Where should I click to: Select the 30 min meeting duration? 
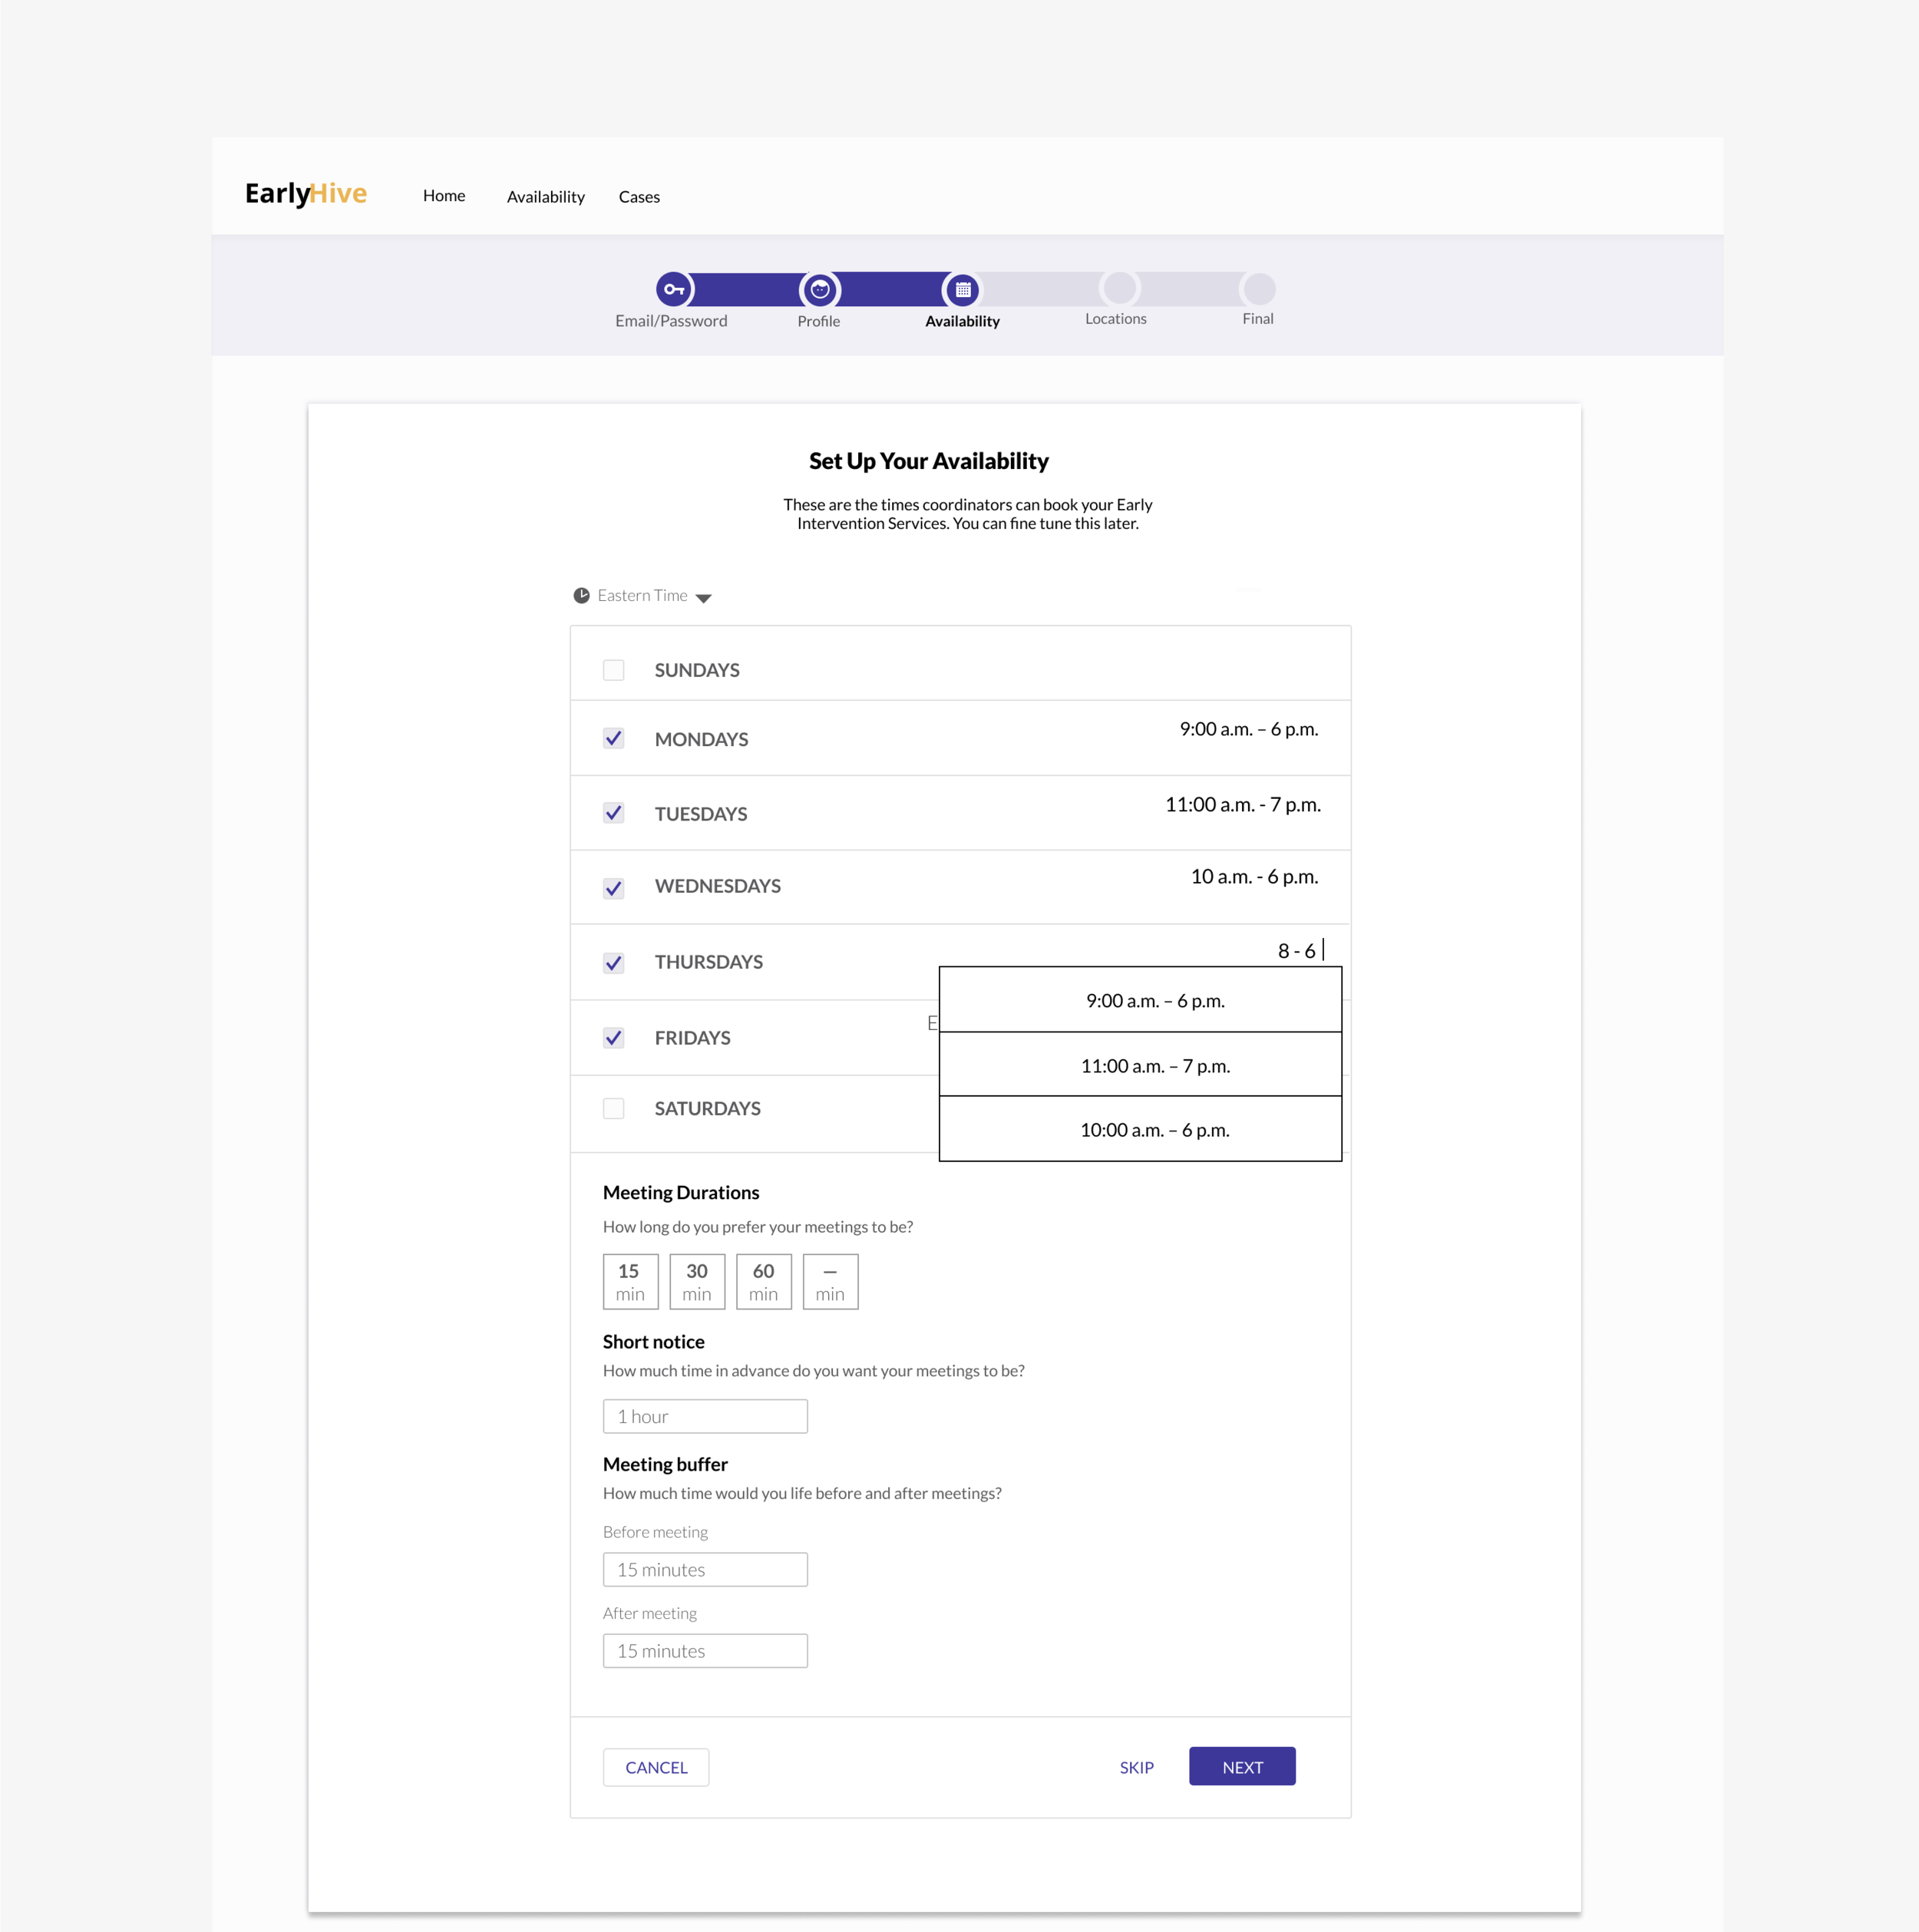697,1282
